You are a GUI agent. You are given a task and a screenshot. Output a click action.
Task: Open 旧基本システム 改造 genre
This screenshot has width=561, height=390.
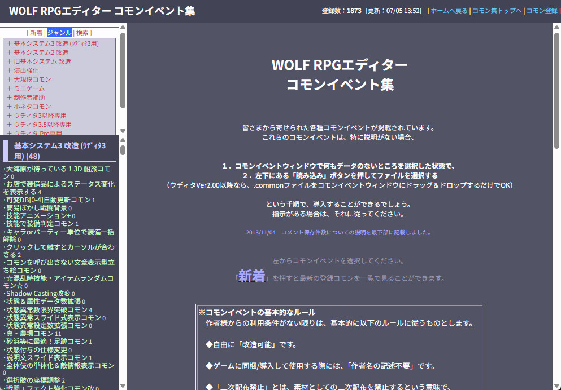(x=42, y=61)
